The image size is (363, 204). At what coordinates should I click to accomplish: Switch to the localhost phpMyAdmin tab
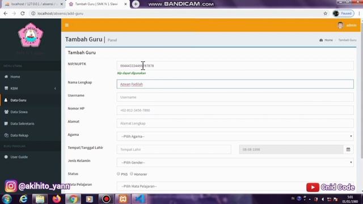(32, 4)
